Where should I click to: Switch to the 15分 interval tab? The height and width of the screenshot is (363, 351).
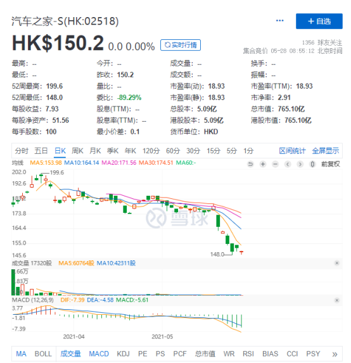214,151
